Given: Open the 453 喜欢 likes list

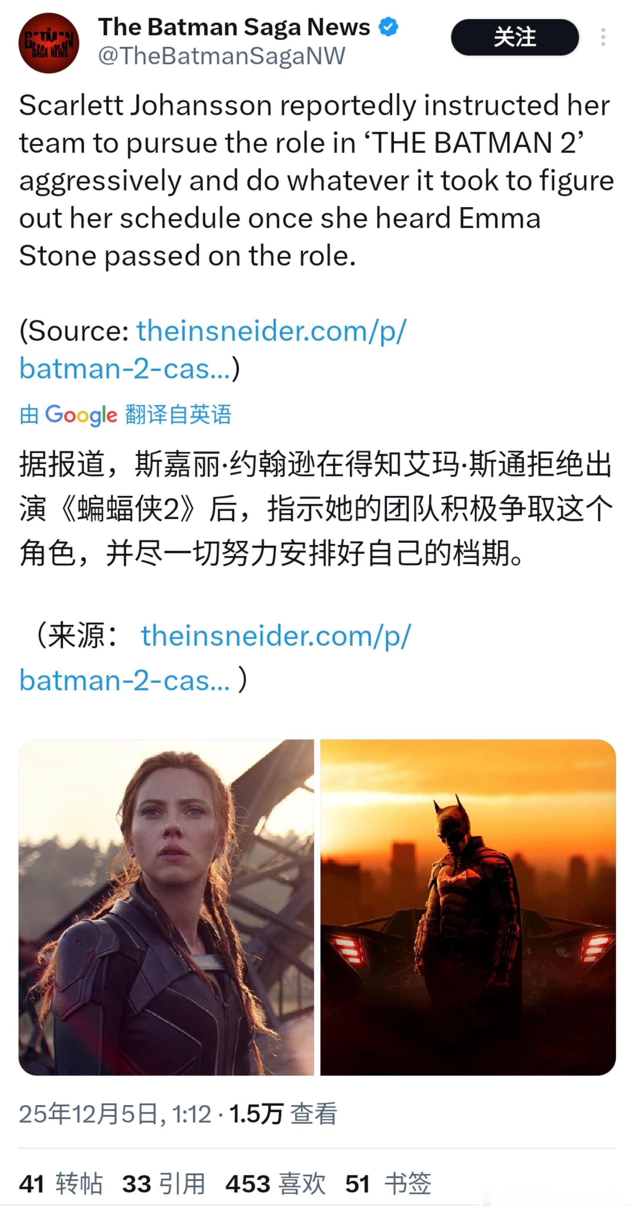Looking at the screenshot, I should pos(276,1184).
